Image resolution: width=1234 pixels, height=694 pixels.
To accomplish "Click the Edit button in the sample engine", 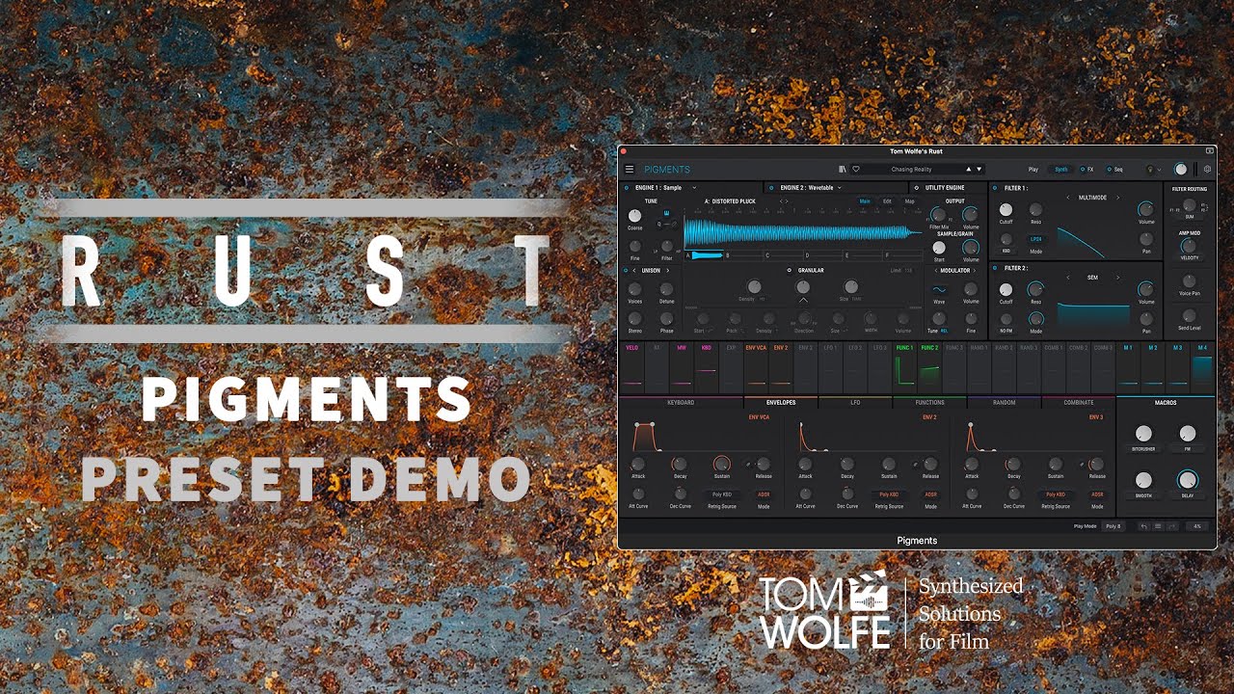I will (887, 201).
